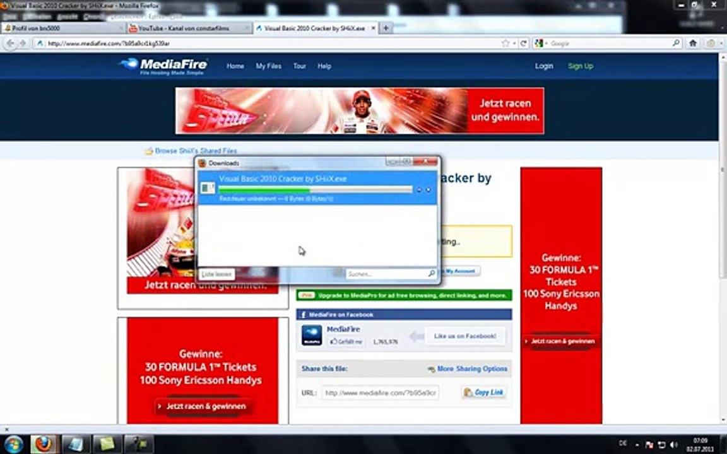Screen dimensions: 727x454
Task: Open the Windows Start menu
Action: point(13,444)
